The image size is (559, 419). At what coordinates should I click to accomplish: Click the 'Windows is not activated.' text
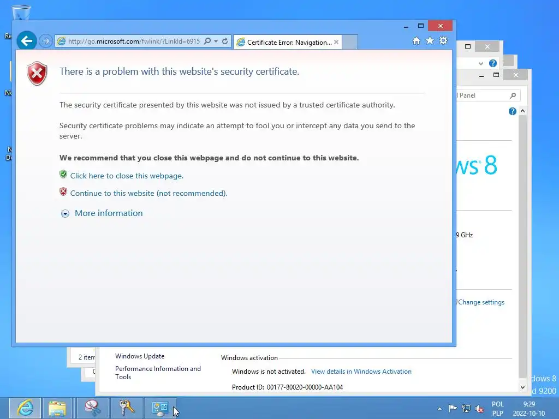269,372
